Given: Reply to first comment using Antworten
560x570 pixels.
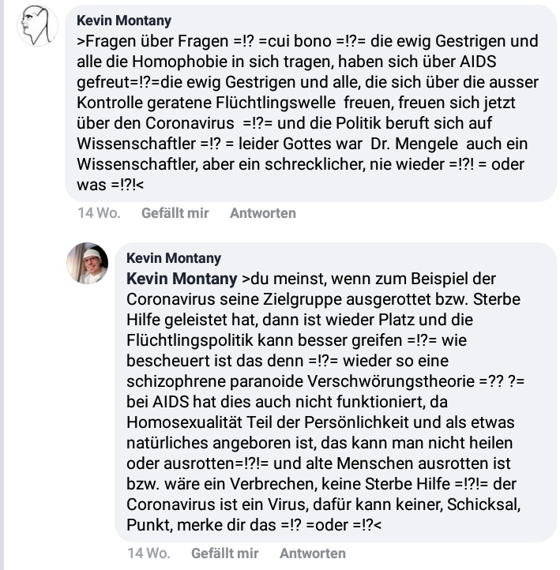Looking at the screenshot, I should (x=263, y=213).
